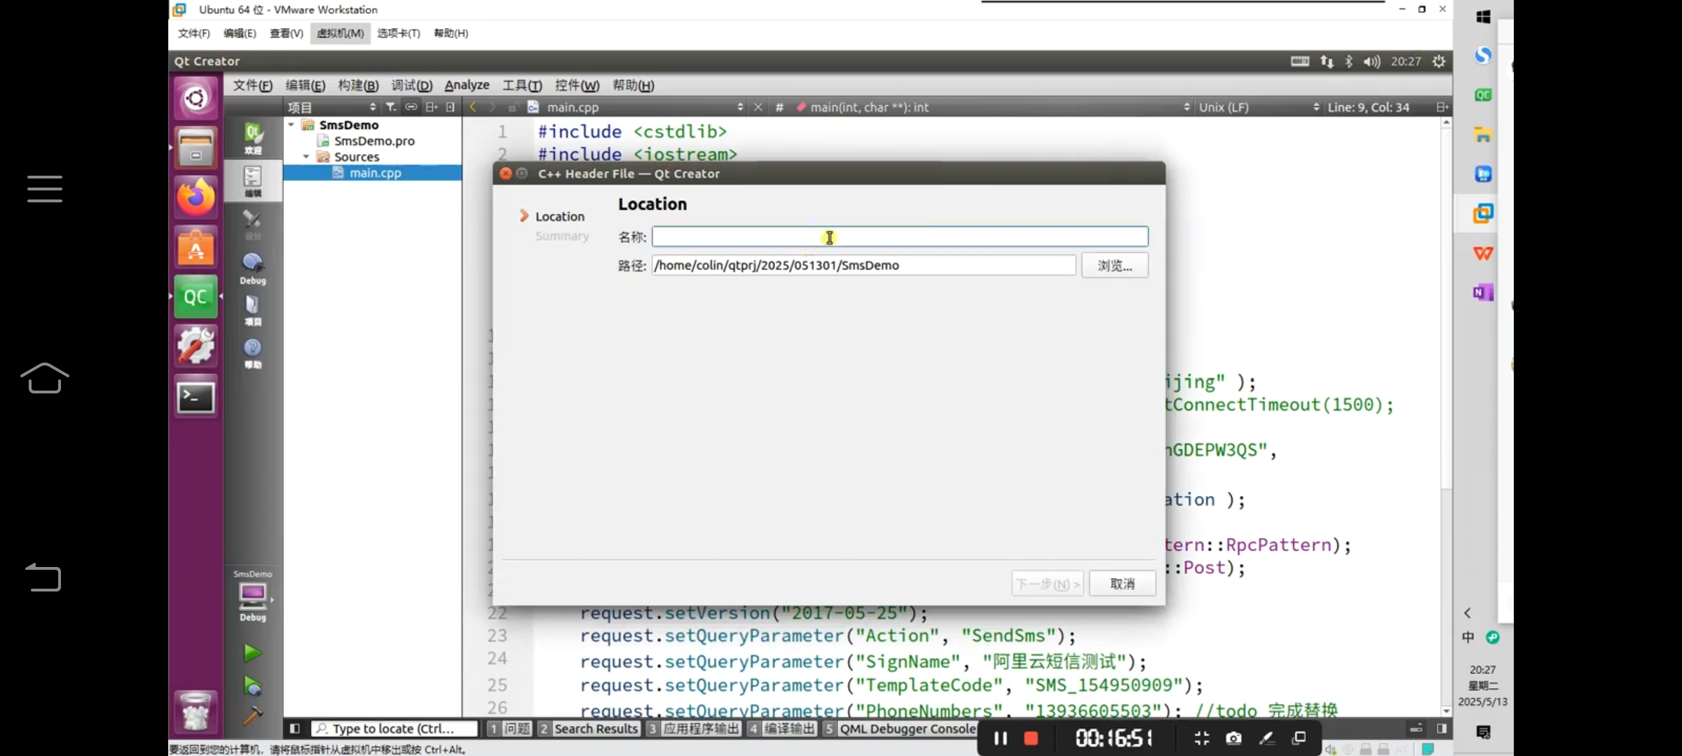
Task: Collapse the Sources folder node
Action: (x=306, y=157)
